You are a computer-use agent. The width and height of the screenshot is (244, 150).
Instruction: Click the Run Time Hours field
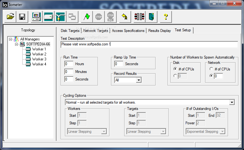click(x=69, y=64)
